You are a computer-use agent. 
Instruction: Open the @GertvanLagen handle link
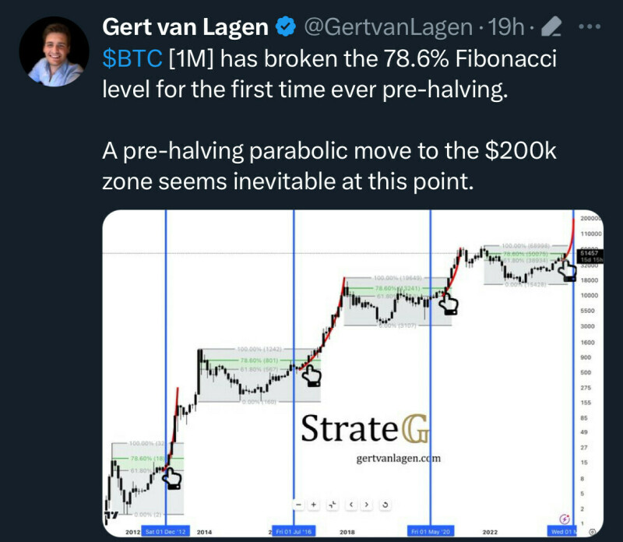(x=387, y=27)
